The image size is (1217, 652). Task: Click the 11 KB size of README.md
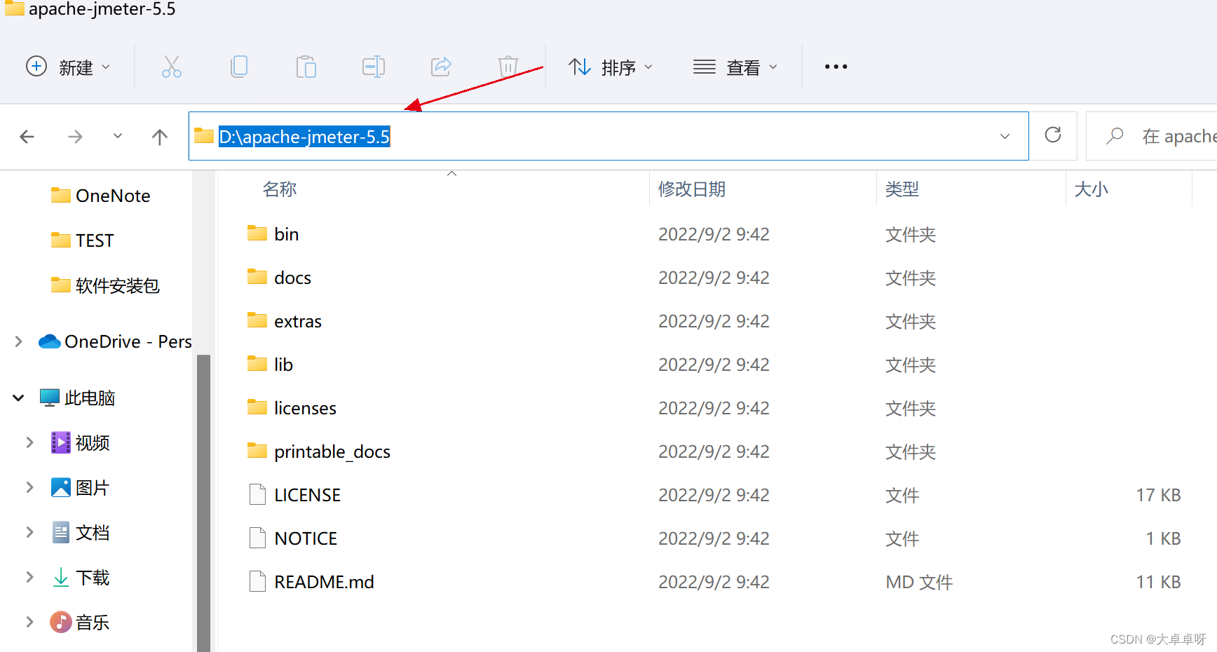[x=1158, y=582]
